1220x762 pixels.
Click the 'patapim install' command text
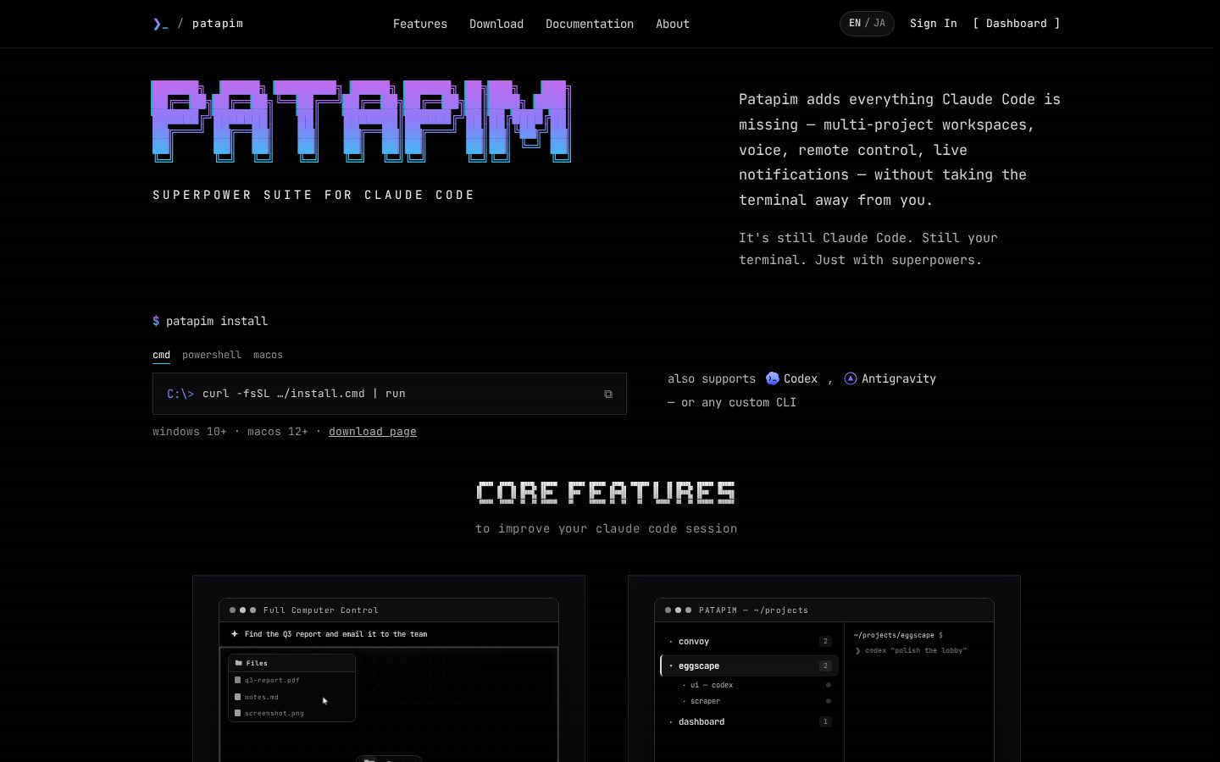217,321
